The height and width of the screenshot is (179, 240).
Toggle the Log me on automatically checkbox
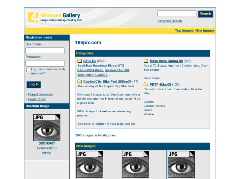[x=28, y=70]
